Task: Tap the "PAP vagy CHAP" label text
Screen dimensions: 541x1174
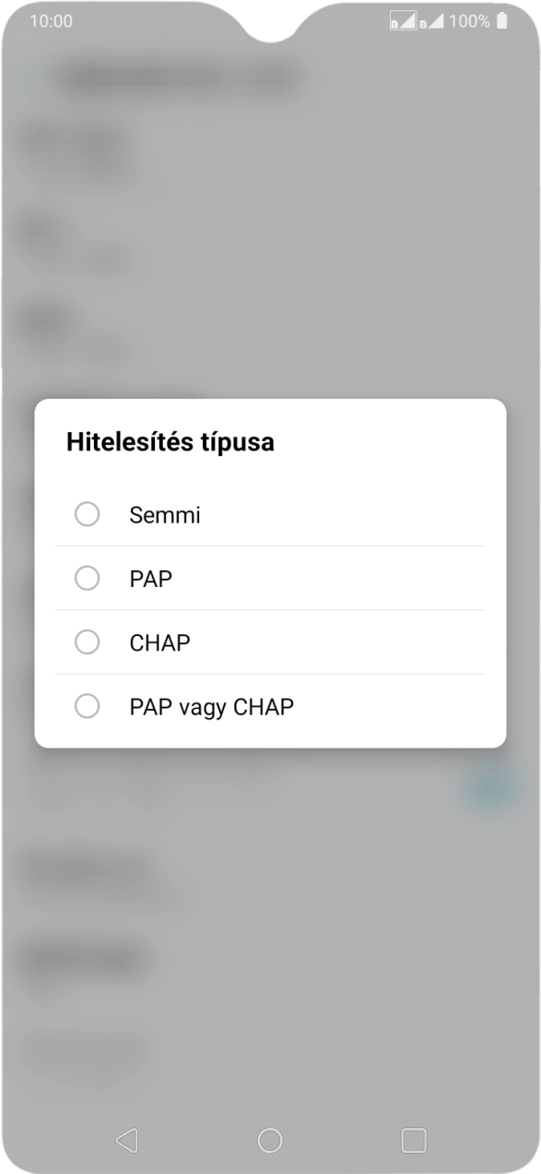Action: pyautogui.click(x=210, y=707)
